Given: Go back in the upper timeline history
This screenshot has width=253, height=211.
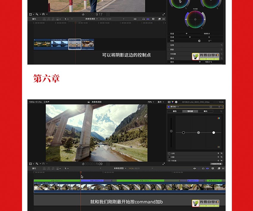Looking at the screenshot, I should click(x=72, y=19).
